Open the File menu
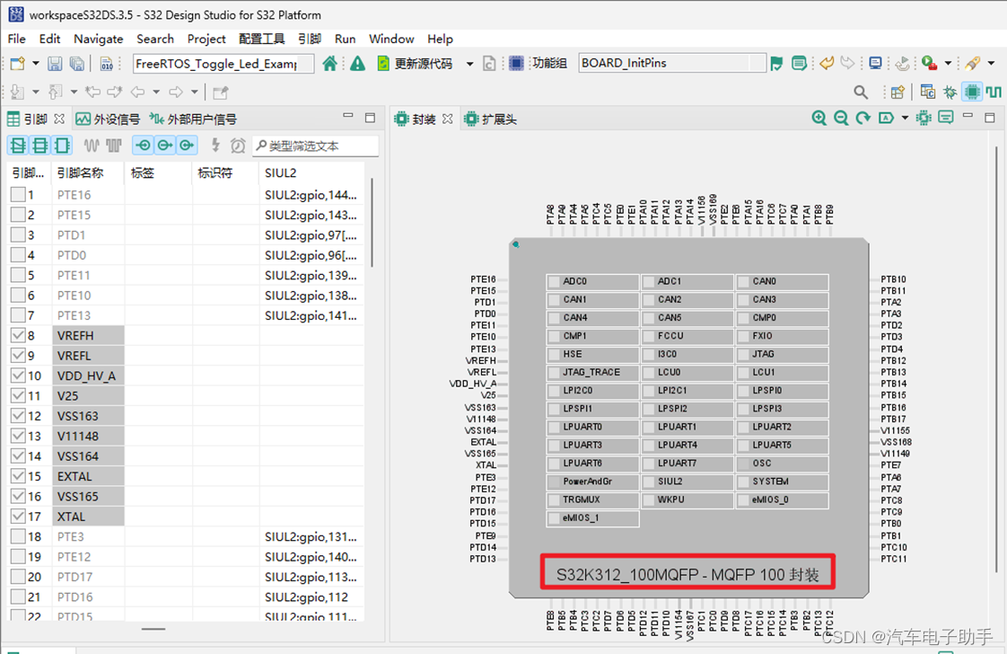This screenshot has height=654, width=1007. 17,39
